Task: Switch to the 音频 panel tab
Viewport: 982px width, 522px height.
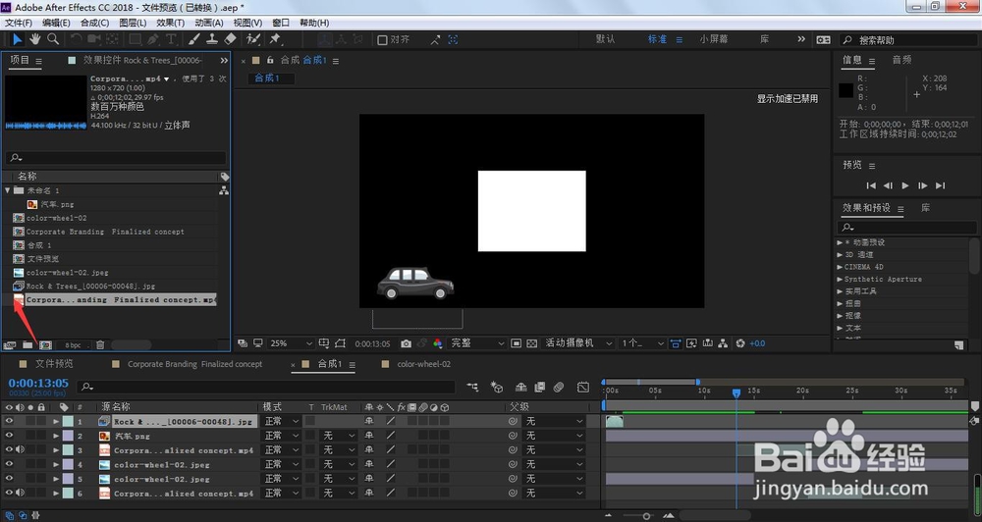Action: pyautogui.click(x=901, y=60)
